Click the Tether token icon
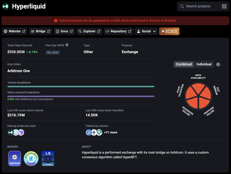This screenshot has width=231, height=174. pos(99,132)
